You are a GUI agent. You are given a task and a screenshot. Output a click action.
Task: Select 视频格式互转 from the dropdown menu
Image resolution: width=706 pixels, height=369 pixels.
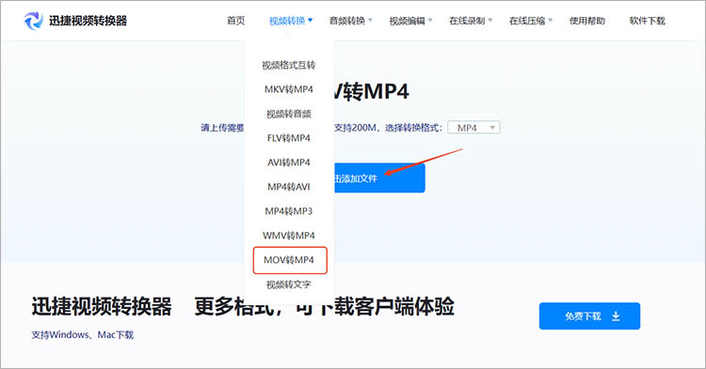[289, 65]
